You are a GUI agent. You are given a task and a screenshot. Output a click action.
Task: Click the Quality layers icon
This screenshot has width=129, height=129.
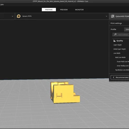click(114, 41)
